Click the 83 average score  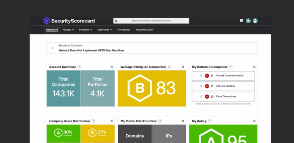point(166,88)
